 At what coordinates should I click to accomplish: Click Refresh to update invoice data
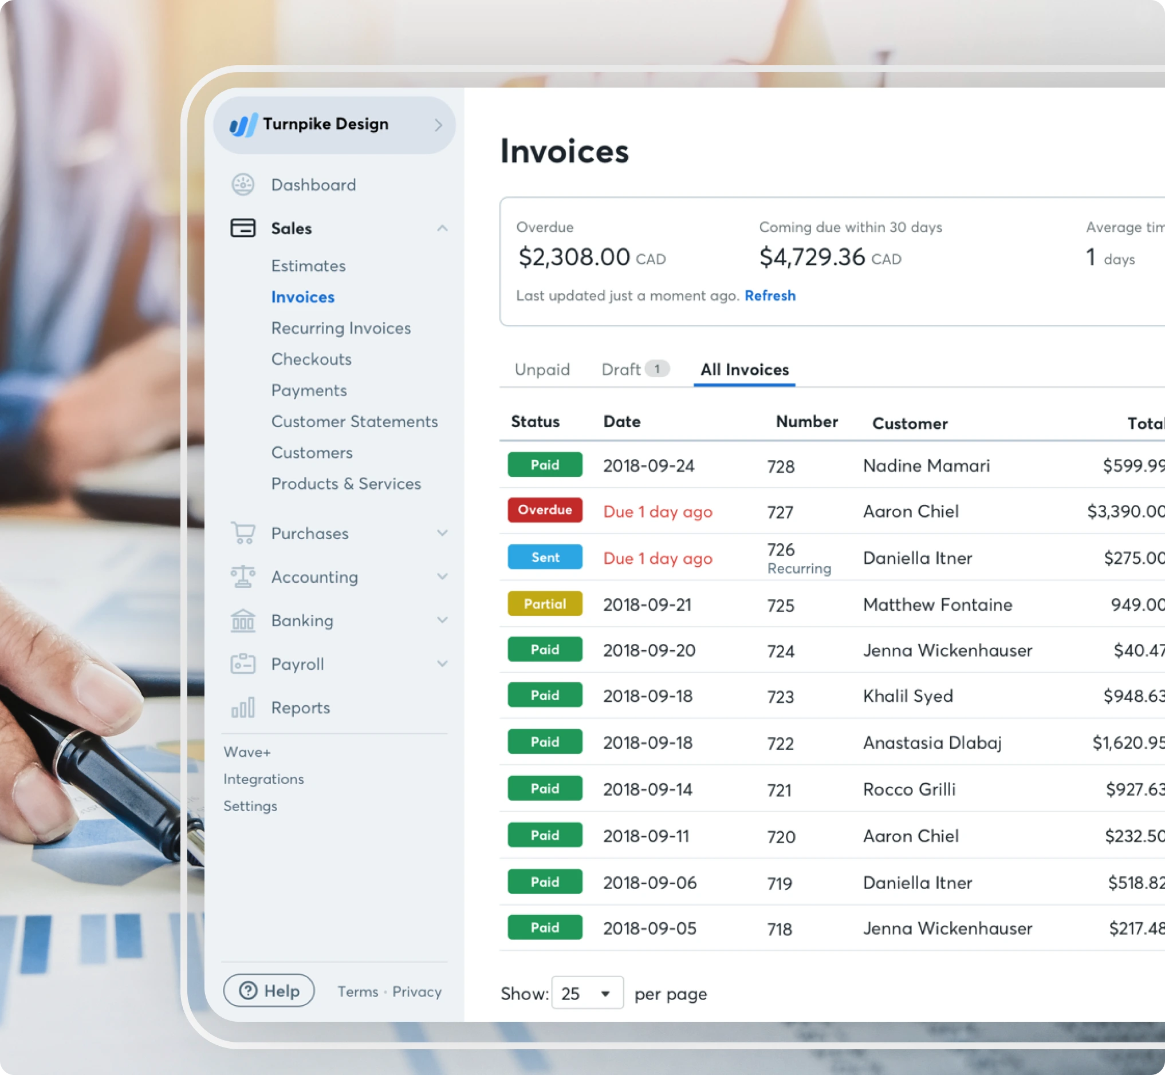[770, 294]
